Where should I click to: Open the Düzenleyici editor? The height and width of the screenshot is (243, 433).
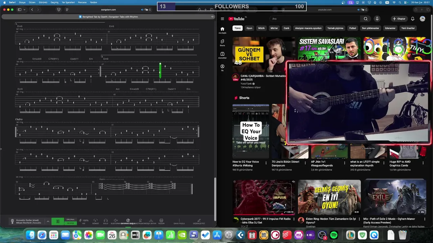point(199,221)
